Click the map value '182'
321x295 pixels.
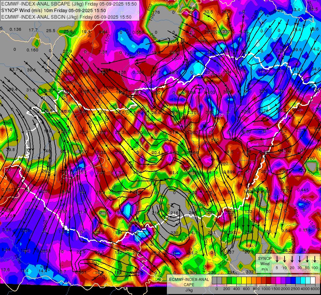118,272
